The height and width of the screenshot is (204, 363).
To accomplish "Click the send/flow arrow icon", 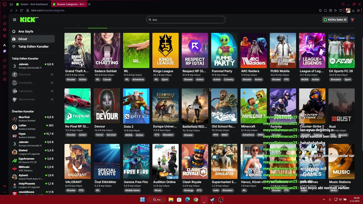I will 335,10.
